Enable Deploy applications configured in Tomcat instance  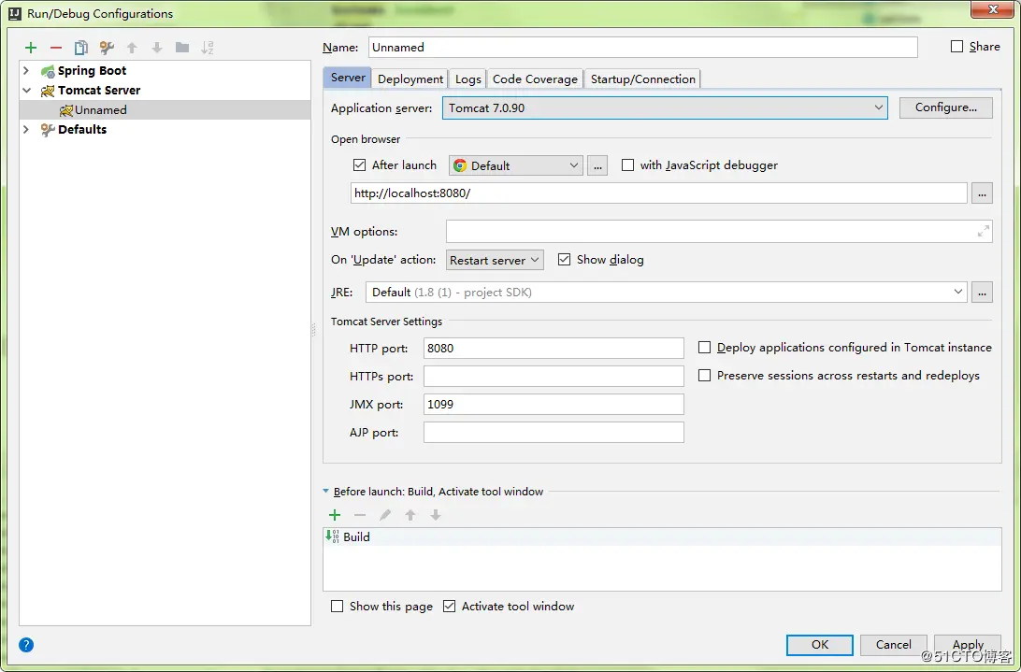[x=705, y=347]
